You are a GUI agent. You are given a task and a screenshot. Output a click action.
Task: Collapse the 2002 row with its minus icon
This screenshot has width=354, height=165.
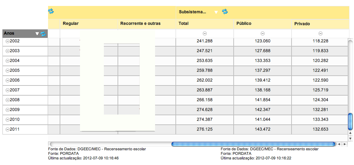pyautogui.click(x=7, y=41)
